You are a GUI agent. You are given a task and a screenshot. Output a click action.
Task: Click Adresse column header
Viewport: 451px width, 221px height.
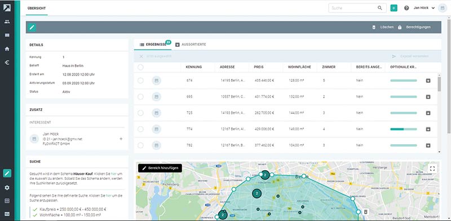[x=227, y=67]
